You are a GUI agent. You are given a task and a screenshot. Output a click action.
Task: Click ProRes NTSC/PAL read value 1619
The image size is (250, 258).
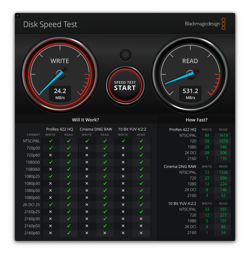(223, 136)
